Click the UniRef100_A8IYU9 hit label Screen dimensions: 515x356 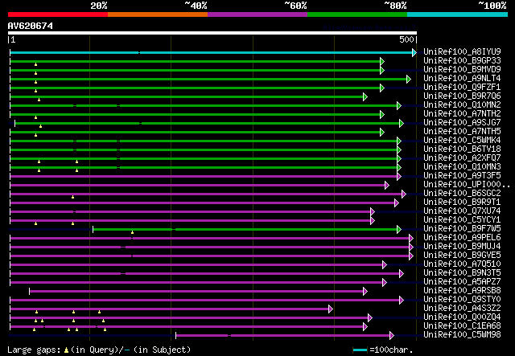[x=462, y=51]
